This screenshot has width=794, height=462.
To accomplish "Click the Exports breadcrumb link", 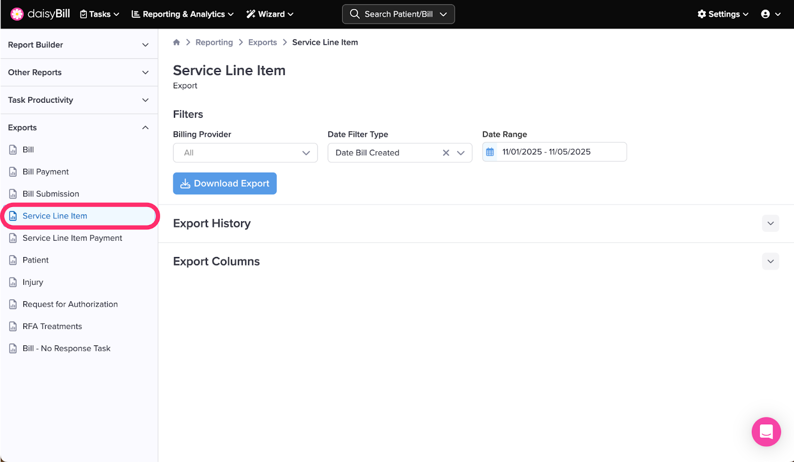I will (x=263, y=42).
